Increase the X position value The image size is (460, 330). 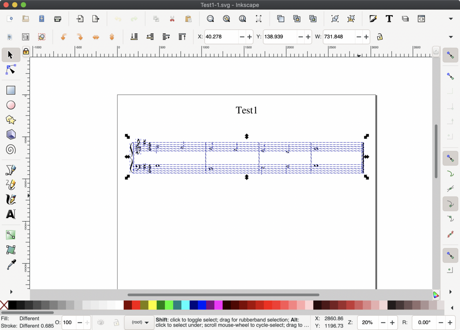[x=250, y=37]
